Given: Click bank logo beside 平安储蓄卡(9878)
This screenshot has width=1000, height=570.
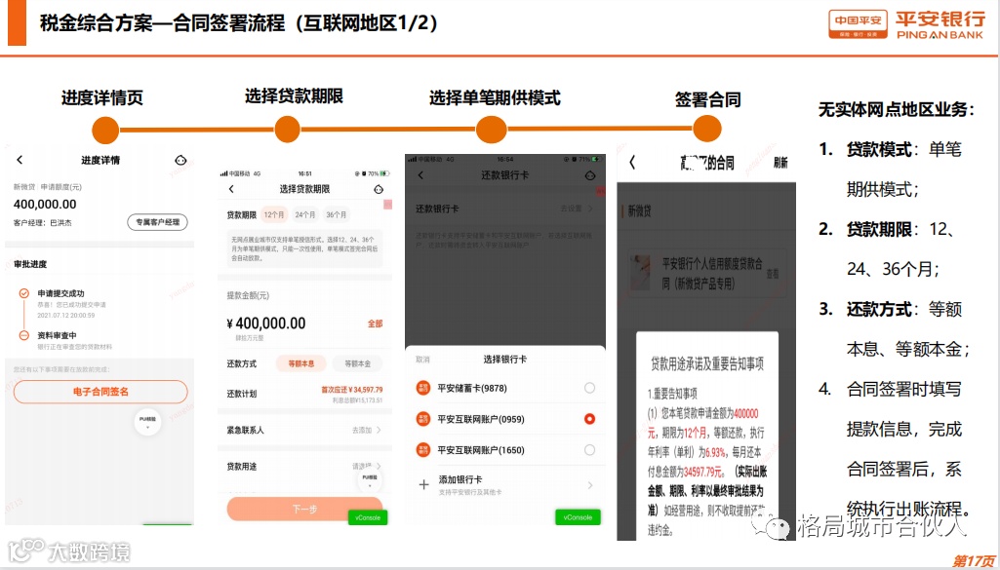Looking at the screenshot, I should [422, 388].
